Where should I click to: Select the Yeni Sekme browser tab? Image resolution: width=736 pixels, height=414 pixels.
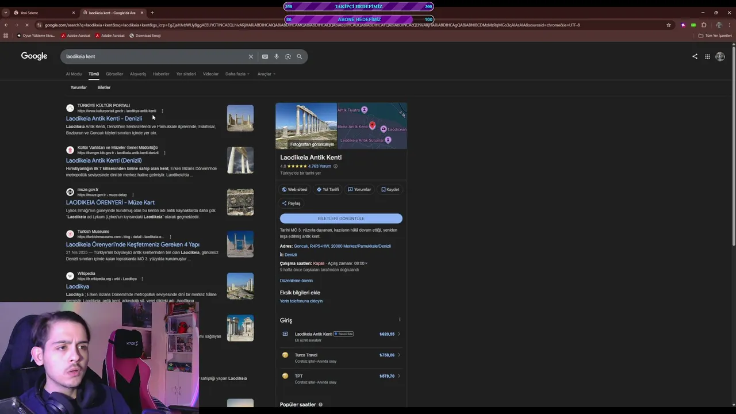coord(44,13)
